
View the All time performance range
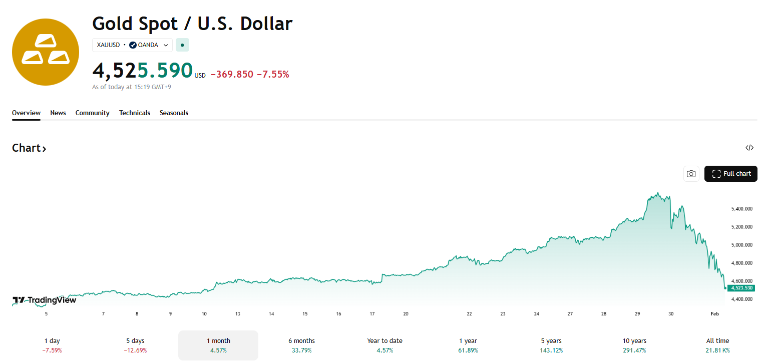point(717,345)
